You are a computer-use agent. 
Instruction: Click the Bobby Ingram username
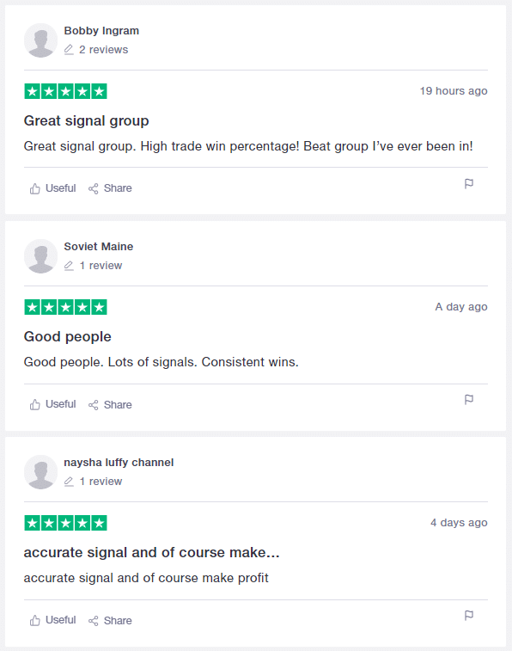(101, 31)
